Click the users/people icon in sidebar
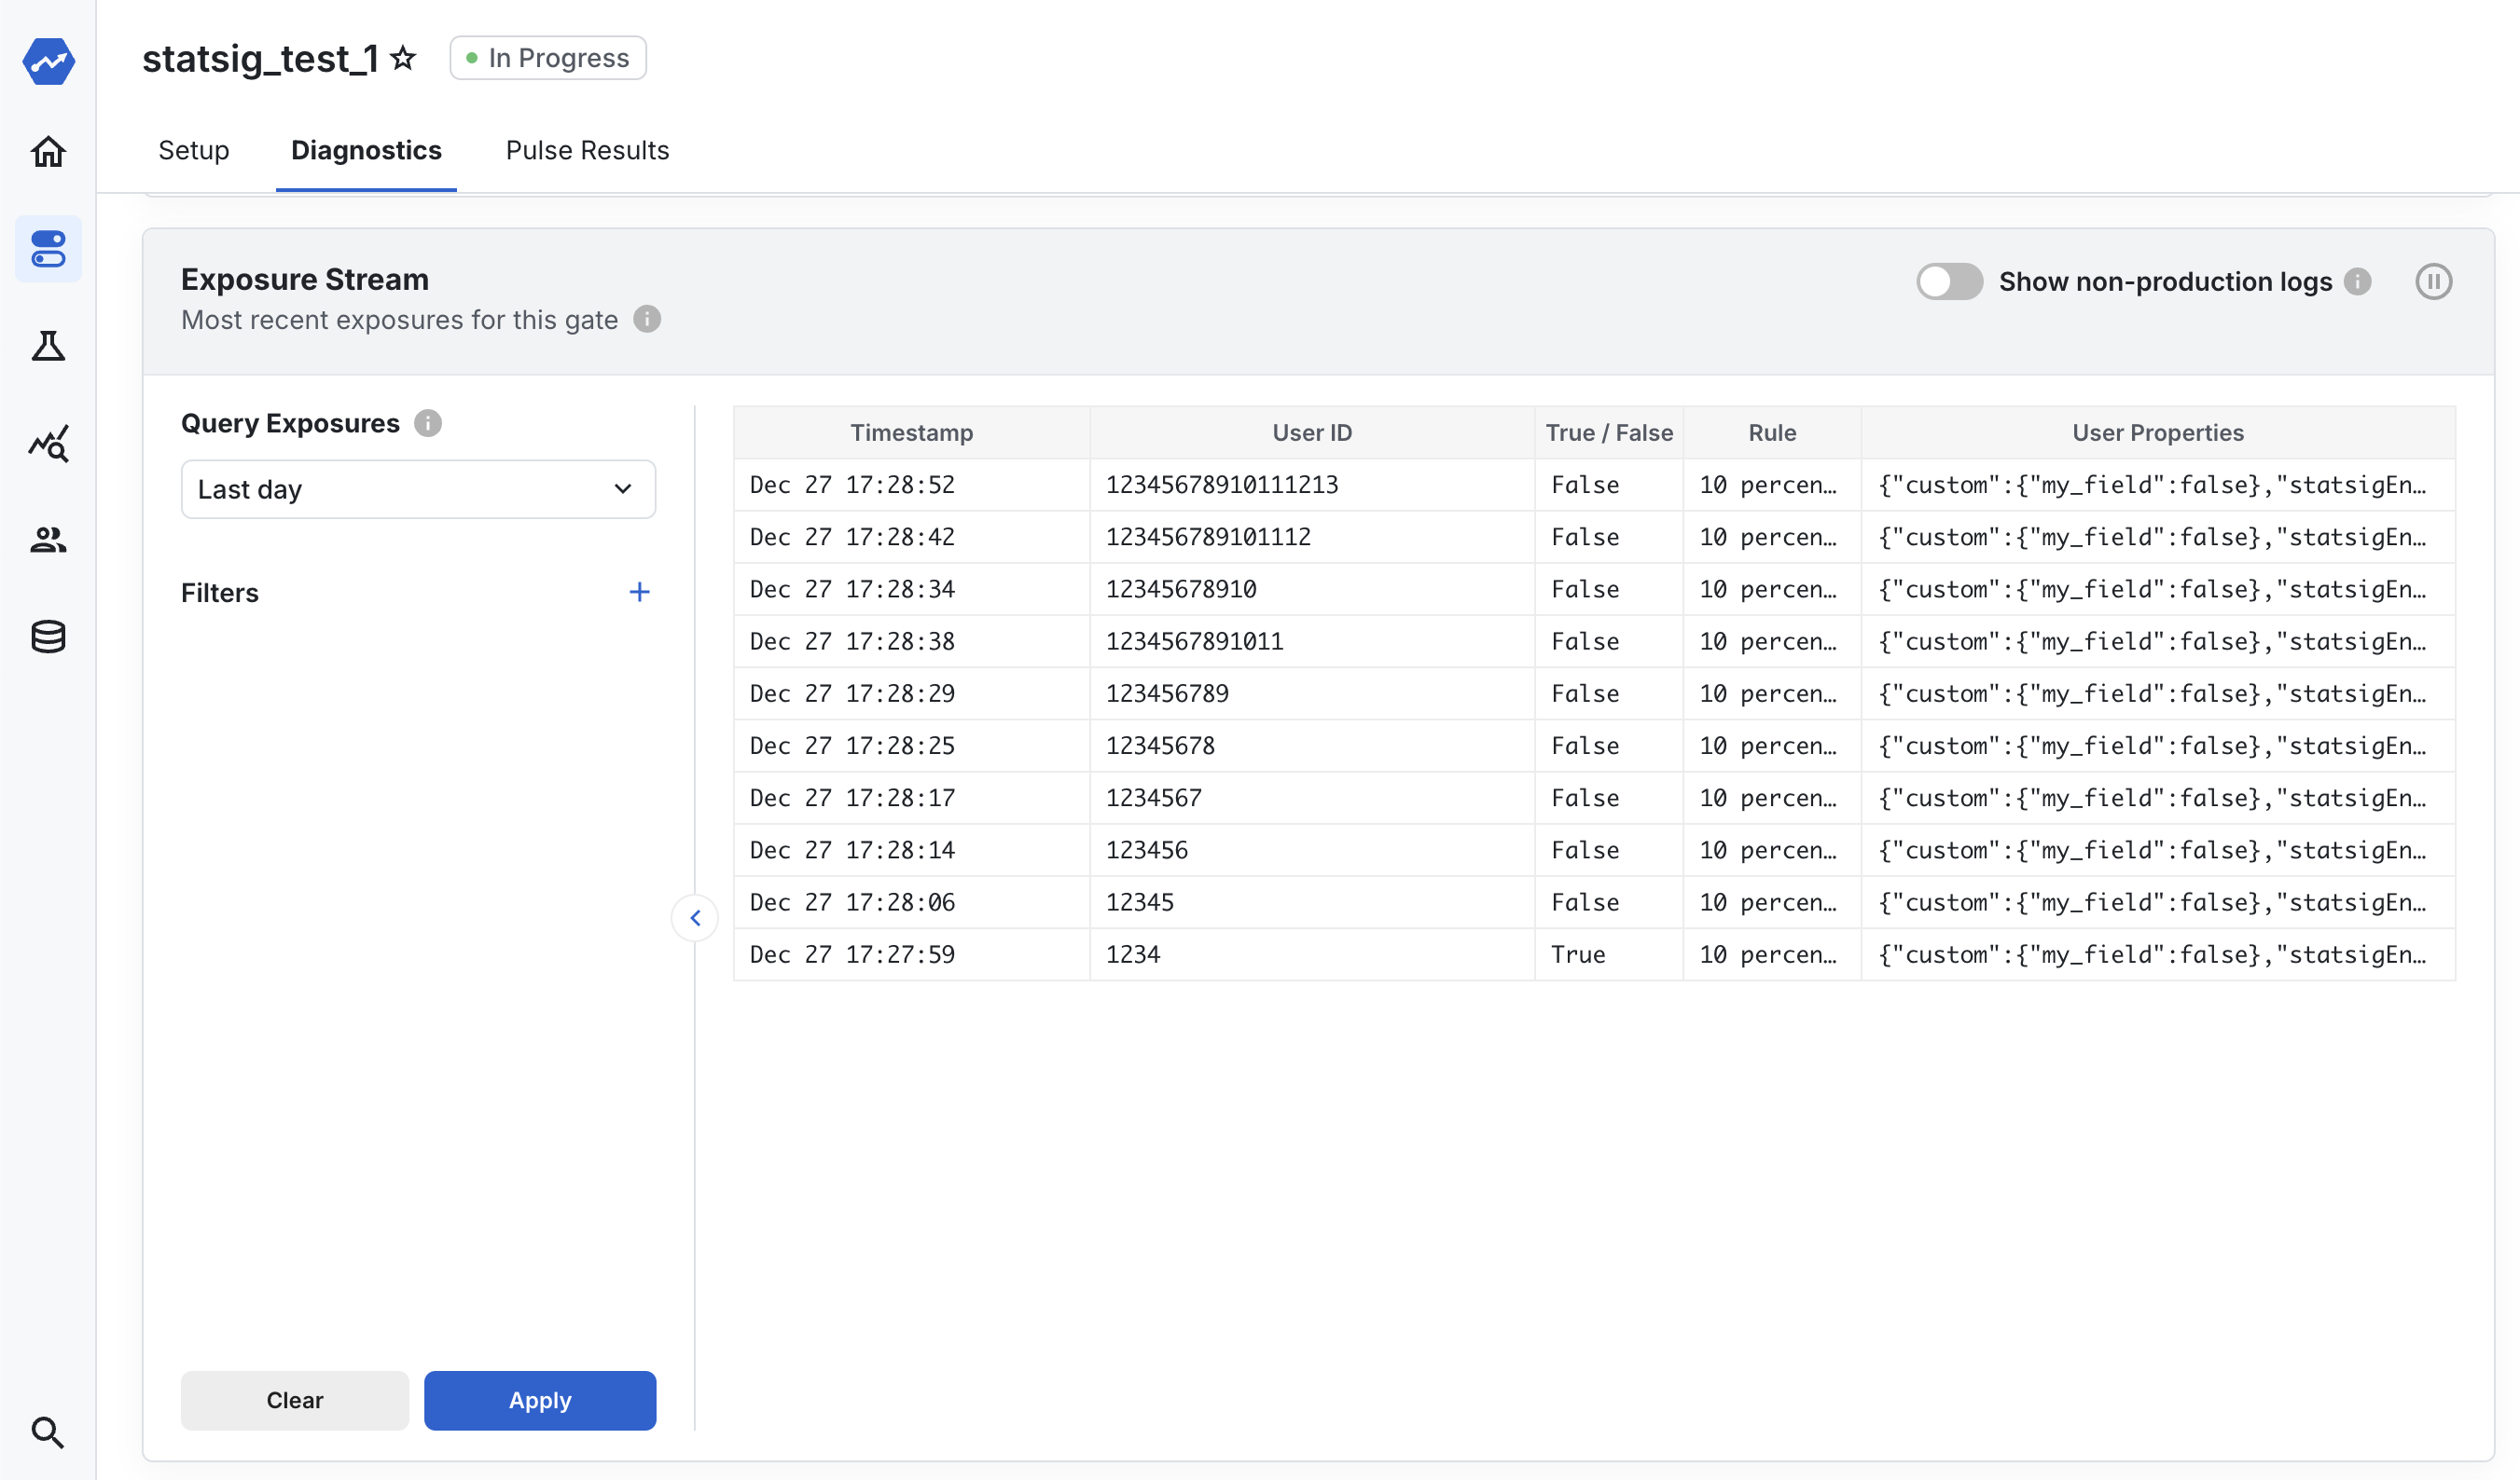The height and width of the screenshot is (1480, 2520). (48, 538)
